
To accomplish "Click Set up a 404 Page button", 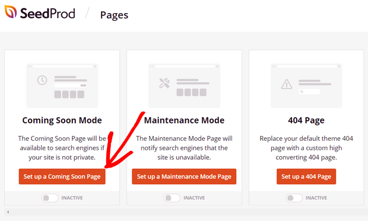I will (306, 176).
